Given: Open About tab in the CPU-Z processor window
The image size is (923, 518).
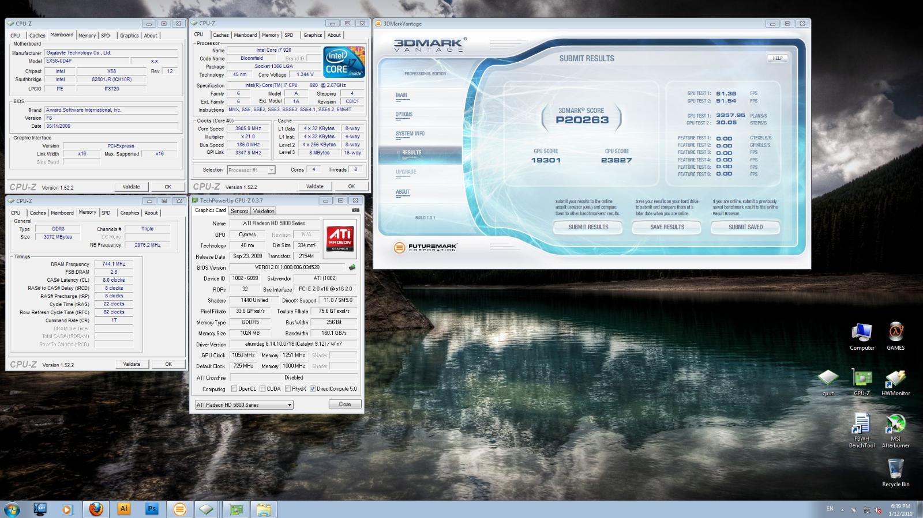Looking at the screenshot, I should click(x=334, y=35).
